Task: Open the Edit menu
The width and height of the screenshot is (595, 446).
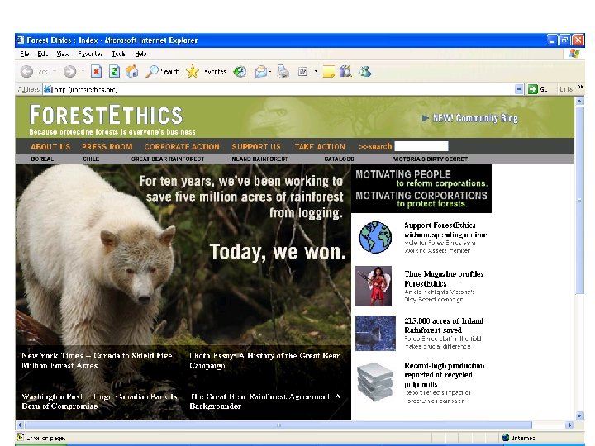Action: (42, 54)
